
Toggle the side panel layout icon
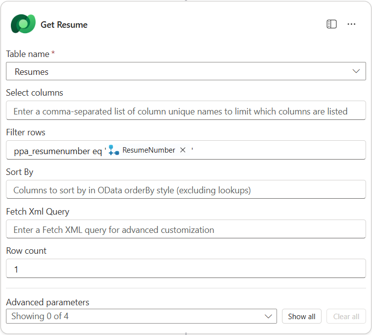coord(331,24)
